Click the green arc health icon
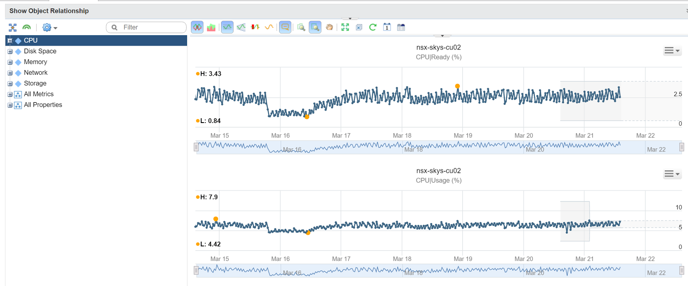The width and height of the screenshot is (688, 286). (x=27, y=28)
